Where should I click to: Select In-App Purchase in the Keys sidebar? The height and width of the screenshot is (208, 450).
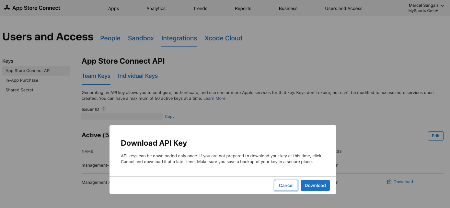[22, 80]
